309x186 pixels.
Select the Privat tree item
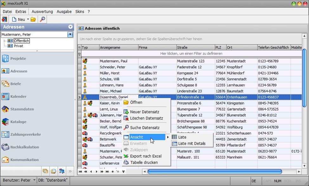click(18, 46)
